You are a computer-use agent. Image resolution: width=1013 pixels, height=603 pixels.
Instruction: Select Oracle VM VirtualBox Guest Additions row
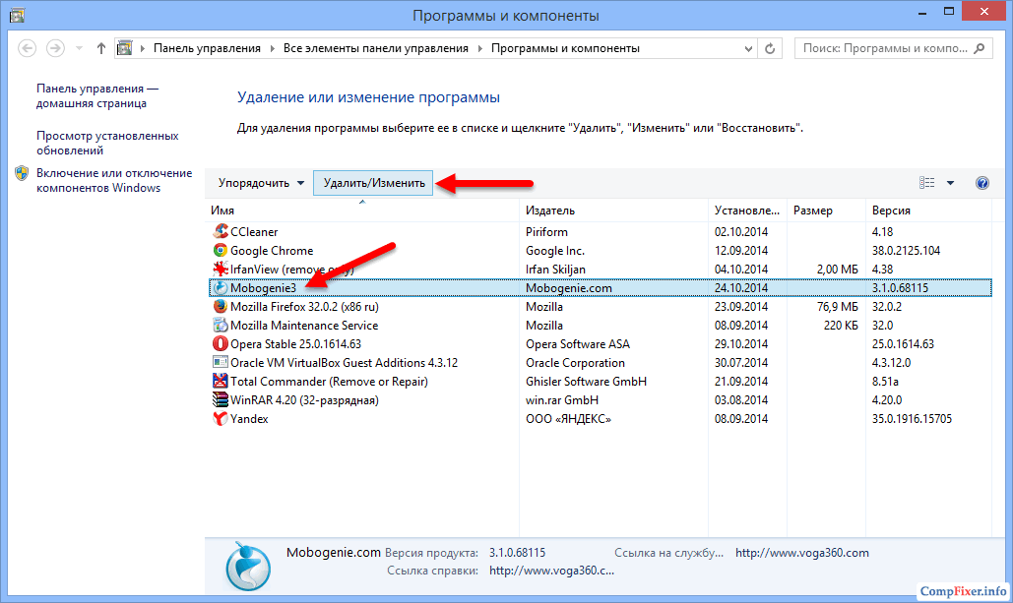(x=344, y=363)
